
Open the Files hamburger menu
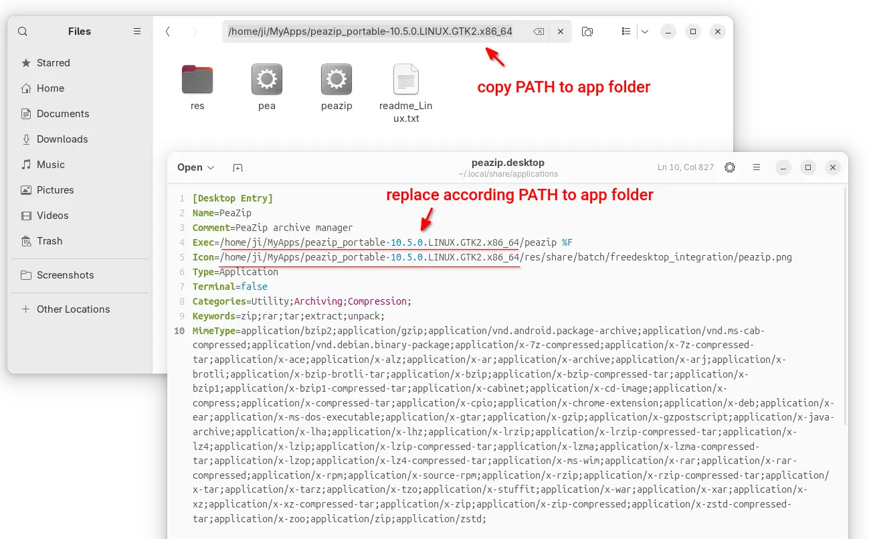[x=137, y=31]
